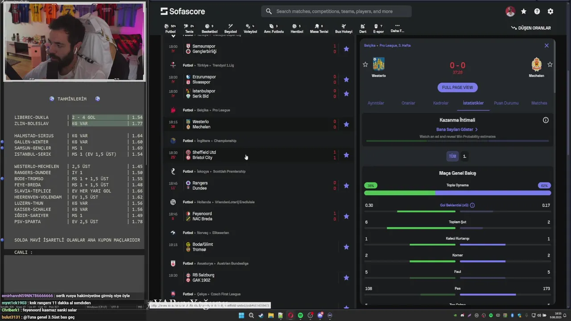
Task: Toggle favorite star for Sheffield Utd-Bristol City
Action: click(x=346, y=155)
